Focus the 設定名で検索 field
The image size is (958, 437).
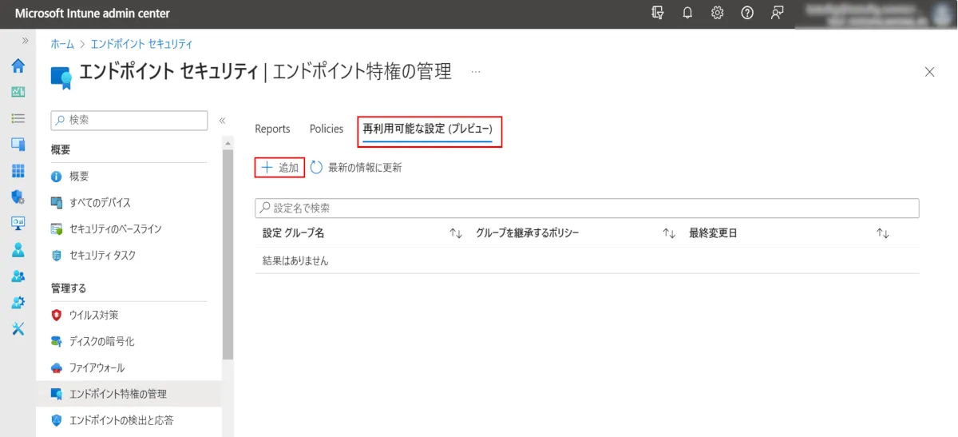coord(587,208)
